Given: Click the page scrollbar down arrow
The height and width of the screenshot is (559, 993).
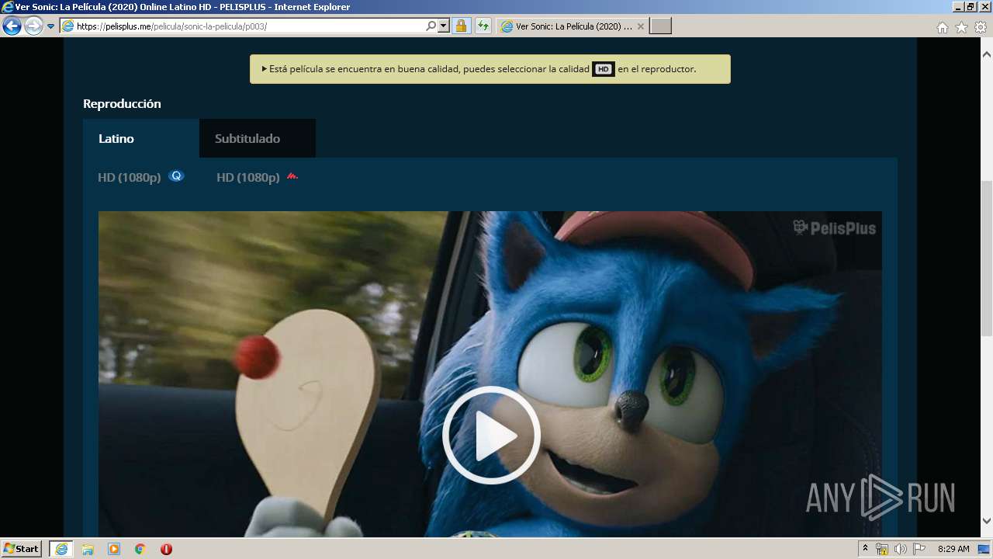Looking at the screenshot, I should click(987, 521).
